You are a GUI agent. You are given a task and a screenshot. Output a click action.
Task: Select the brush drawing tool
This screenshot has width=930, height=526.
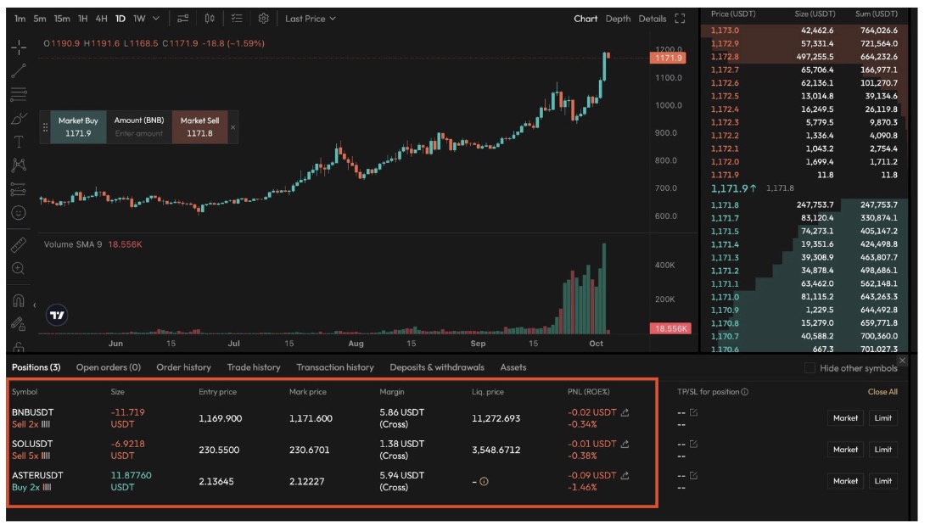pos(19,119)
